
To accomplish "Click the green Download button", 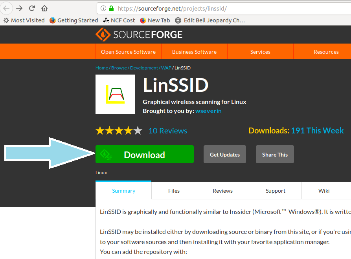I will 145,154.
